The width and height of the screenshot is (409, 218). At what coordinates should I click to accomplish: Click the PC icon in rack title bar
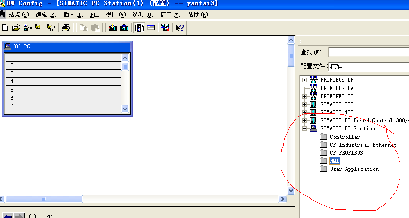[8, 47]
